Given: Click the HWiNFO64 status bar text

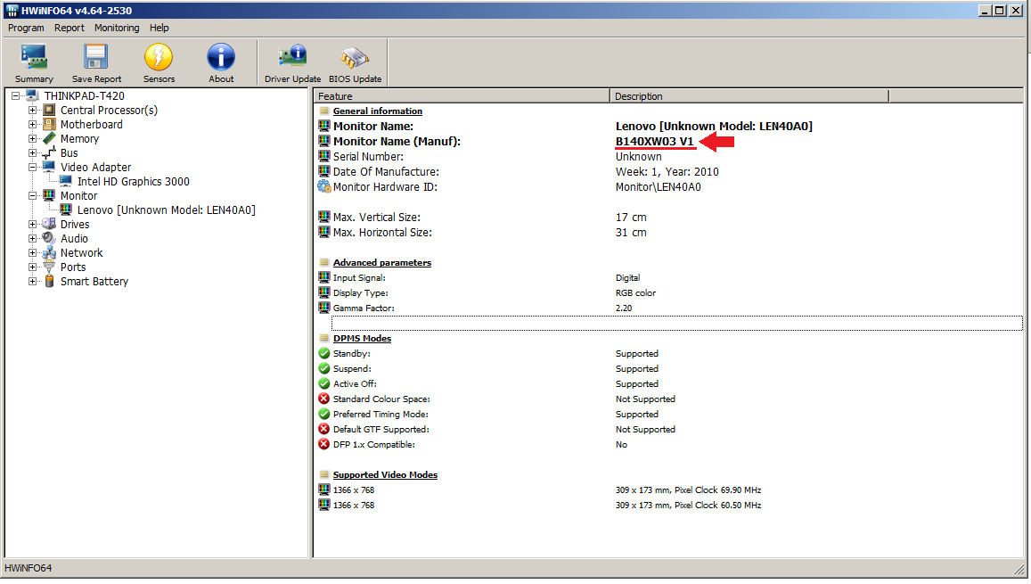Looking at the screenshot, I should coord(29,568).
